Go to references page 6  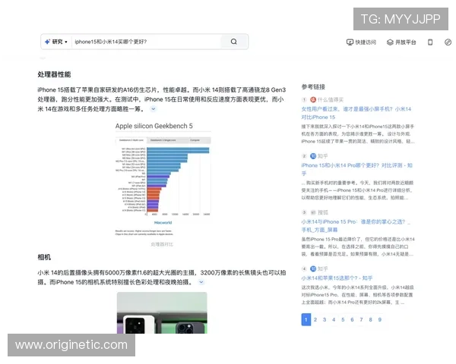click(x=352, y=319)
